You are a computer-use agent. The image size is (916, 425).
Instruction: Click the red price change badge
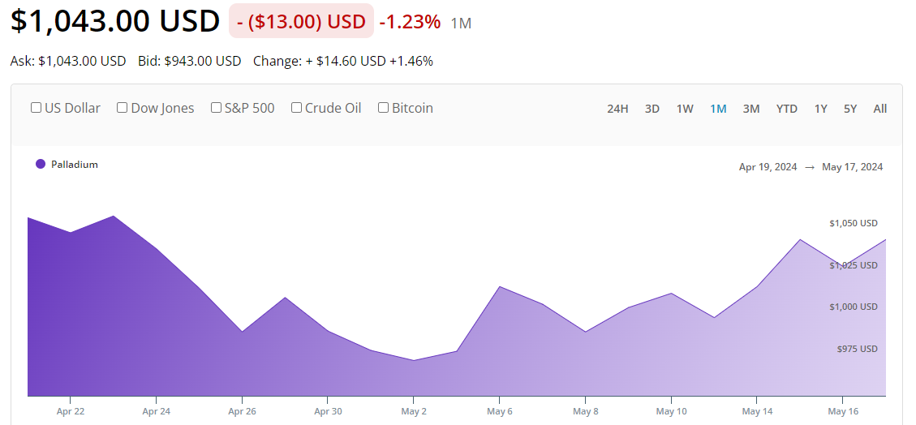pos(301,22)
